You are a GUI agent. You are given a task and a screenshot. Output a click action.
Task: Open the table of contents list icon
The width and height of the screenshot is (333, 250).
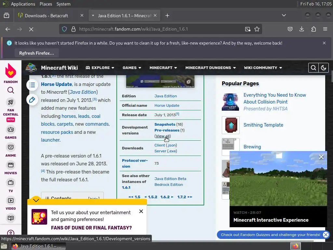point(32,85)
